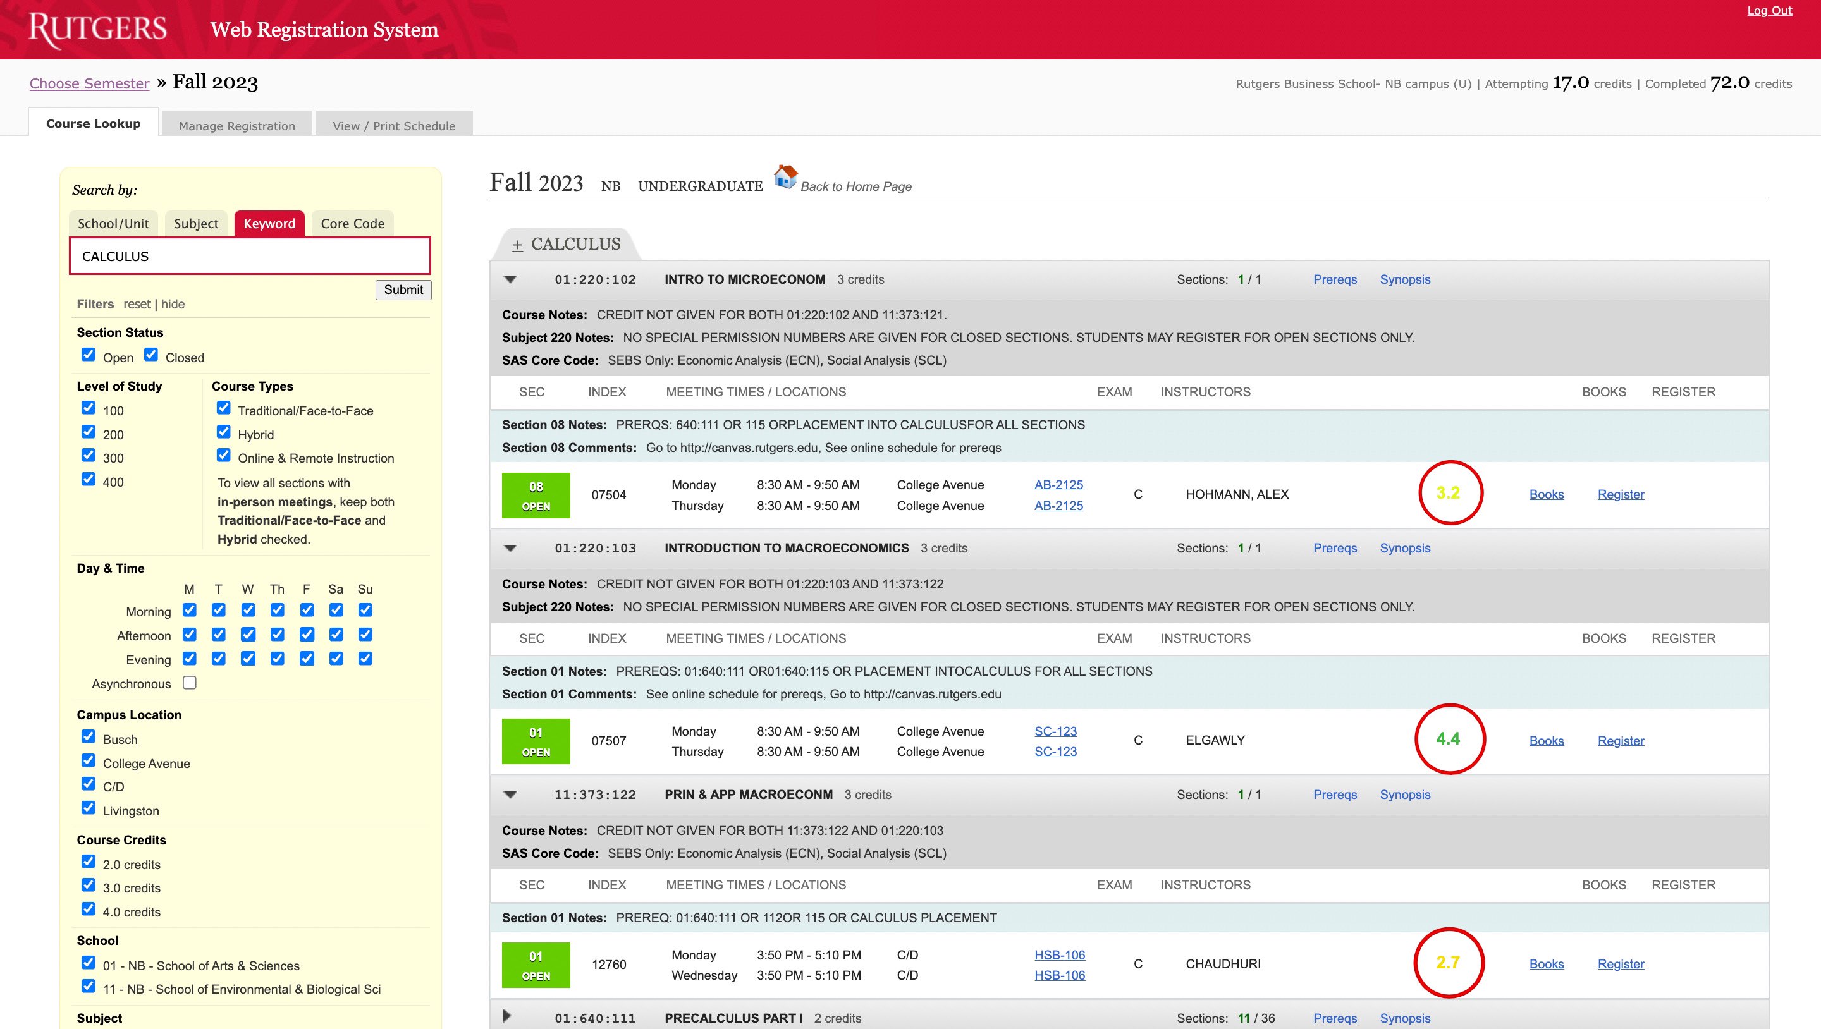Screen dimensions: 1821x1029
Task: Click Register link for Hohmann section
Action: click(1620, 495)
